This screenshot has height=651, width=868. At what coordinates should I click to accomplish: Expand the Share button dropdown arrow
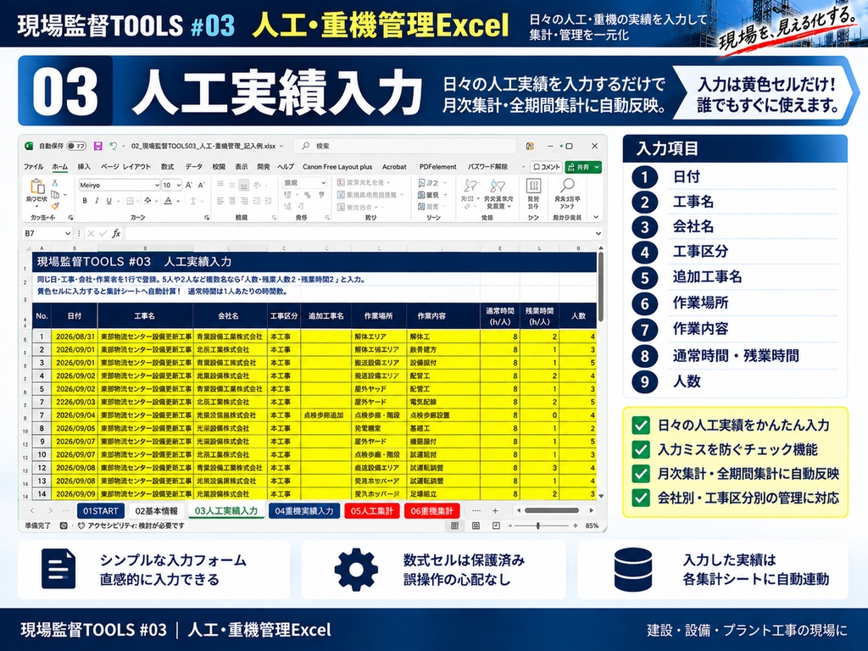[598, 167]
